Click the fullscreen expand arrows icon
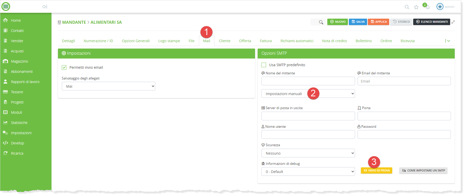The image size is (465, 196). coord(453,22)
